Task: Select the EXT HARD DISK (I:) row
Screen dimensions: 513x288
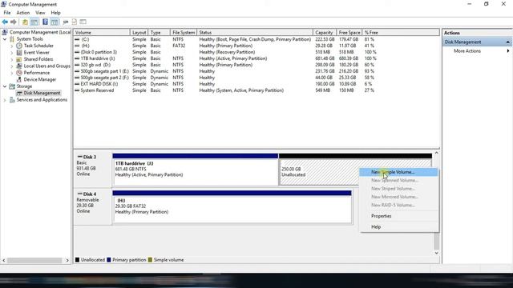Action: click(226, 84)
